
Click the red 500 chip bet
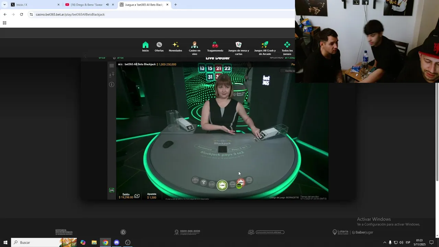pos(241,183)
